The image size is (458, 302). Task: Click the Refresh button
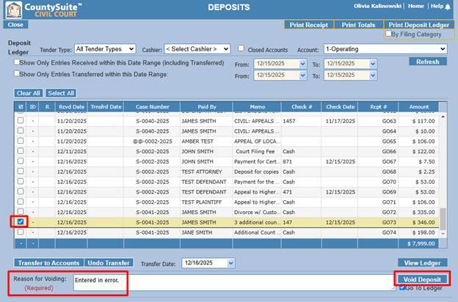tap(428, 62)
